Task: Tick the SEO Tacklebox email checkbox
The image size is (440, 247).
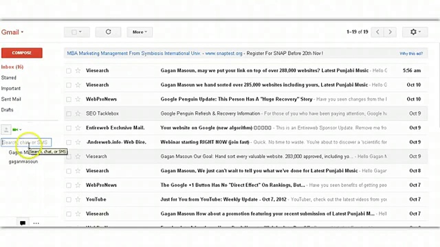Action: click(69, 114)
